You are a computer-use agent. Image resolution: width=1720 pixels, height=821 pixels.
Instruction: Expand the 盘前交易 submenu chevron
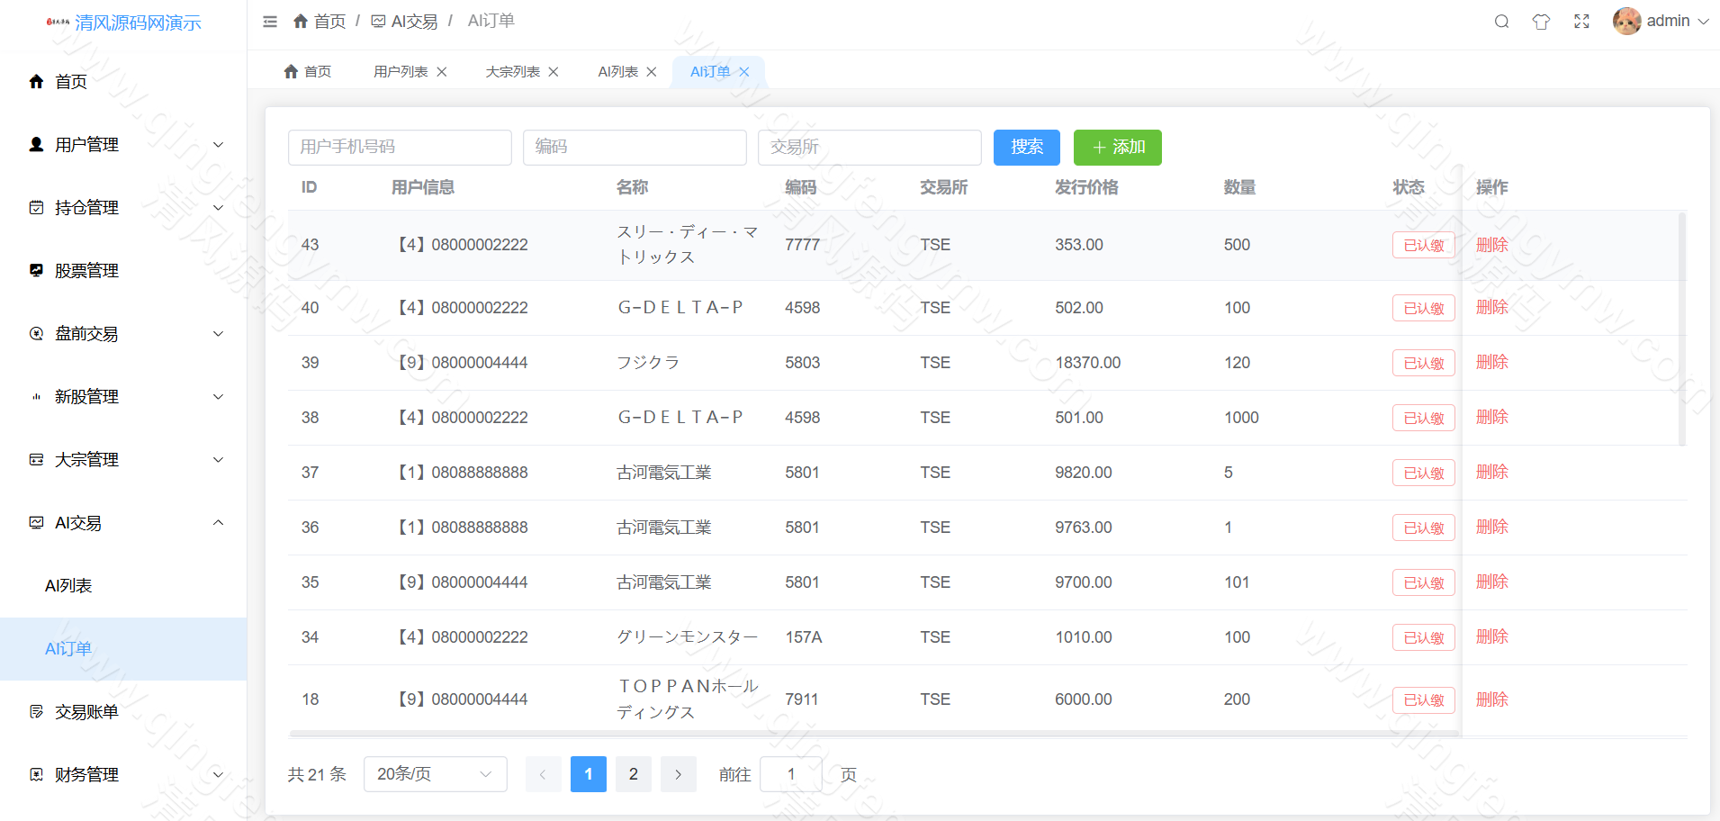(x=218, y=333)
